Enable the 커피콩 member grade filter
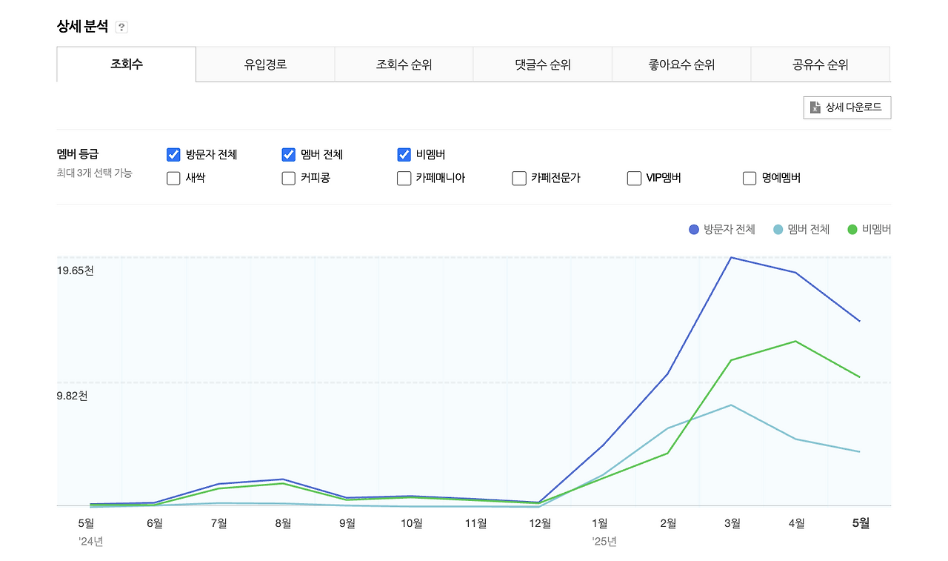This screenshot has height=561, width=948. point(288,178)
